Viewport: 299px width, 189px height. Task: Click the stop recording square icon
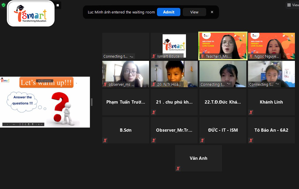58,5
